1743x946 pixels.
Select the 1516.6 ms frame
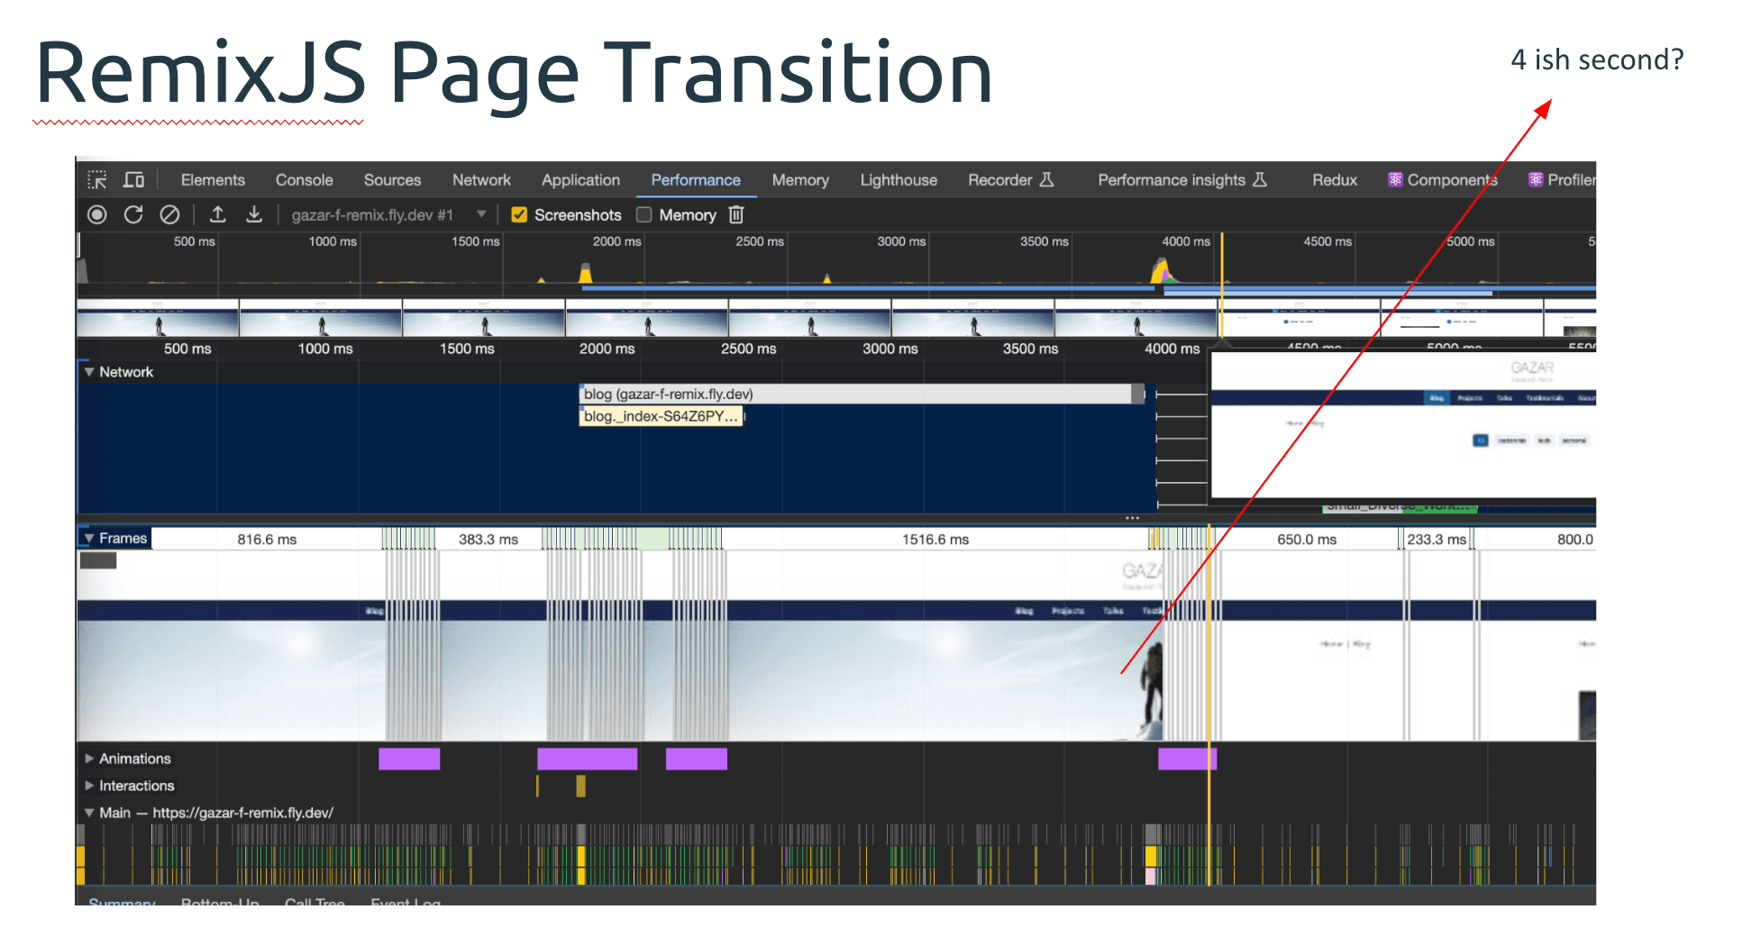click(935, 539)
